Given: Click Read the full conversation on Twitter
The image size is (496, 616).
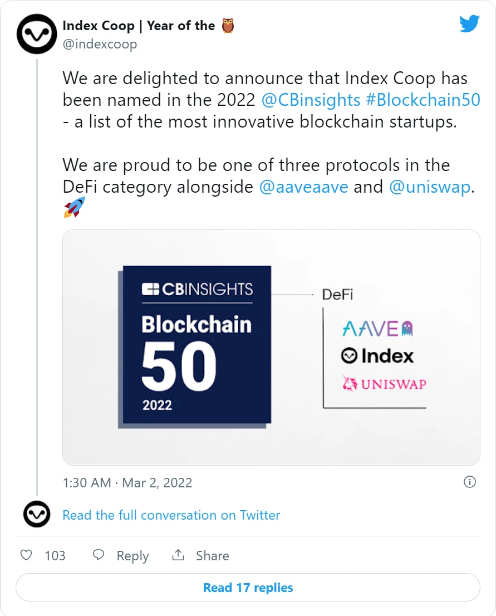Looking at the screenshot, I should point(171,515).
